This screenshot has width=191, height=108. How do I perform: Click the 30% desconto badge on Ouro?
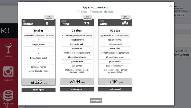coord(126,18)
